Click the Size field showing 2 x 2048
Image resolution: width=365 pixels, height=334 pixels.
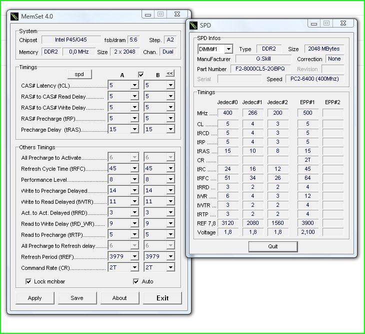pos(124,52)
